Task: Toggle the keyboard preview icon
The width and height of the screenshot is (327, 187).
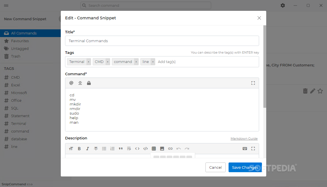Action: tap(245, 149)
